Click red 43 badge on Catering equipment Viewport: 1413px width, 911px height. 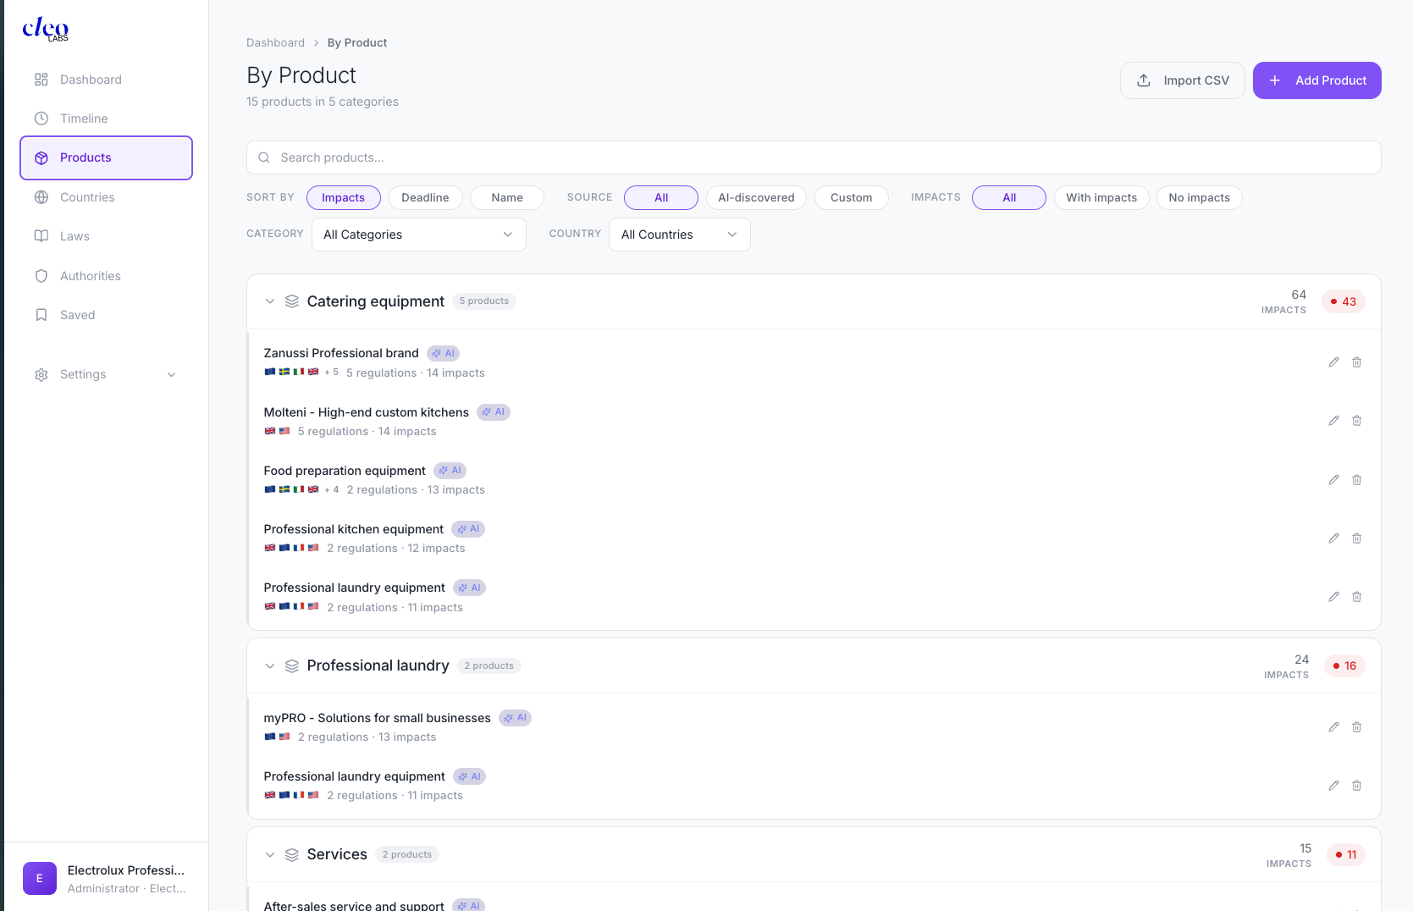point(1344,302)
